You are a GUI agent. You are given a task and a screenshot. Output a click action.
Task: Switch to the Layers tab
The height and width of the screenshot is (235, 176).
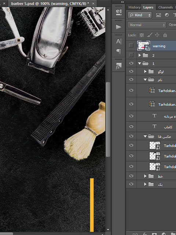coord(148,7)
